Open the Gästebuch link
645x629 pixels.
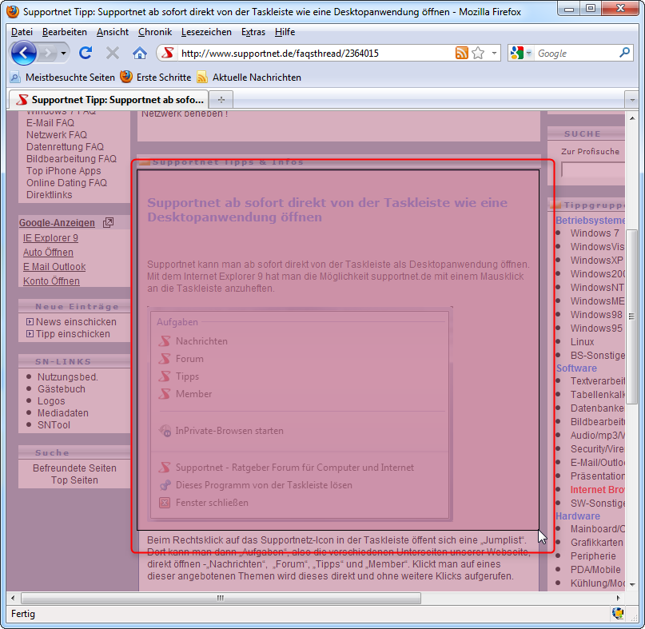(62, 388)
